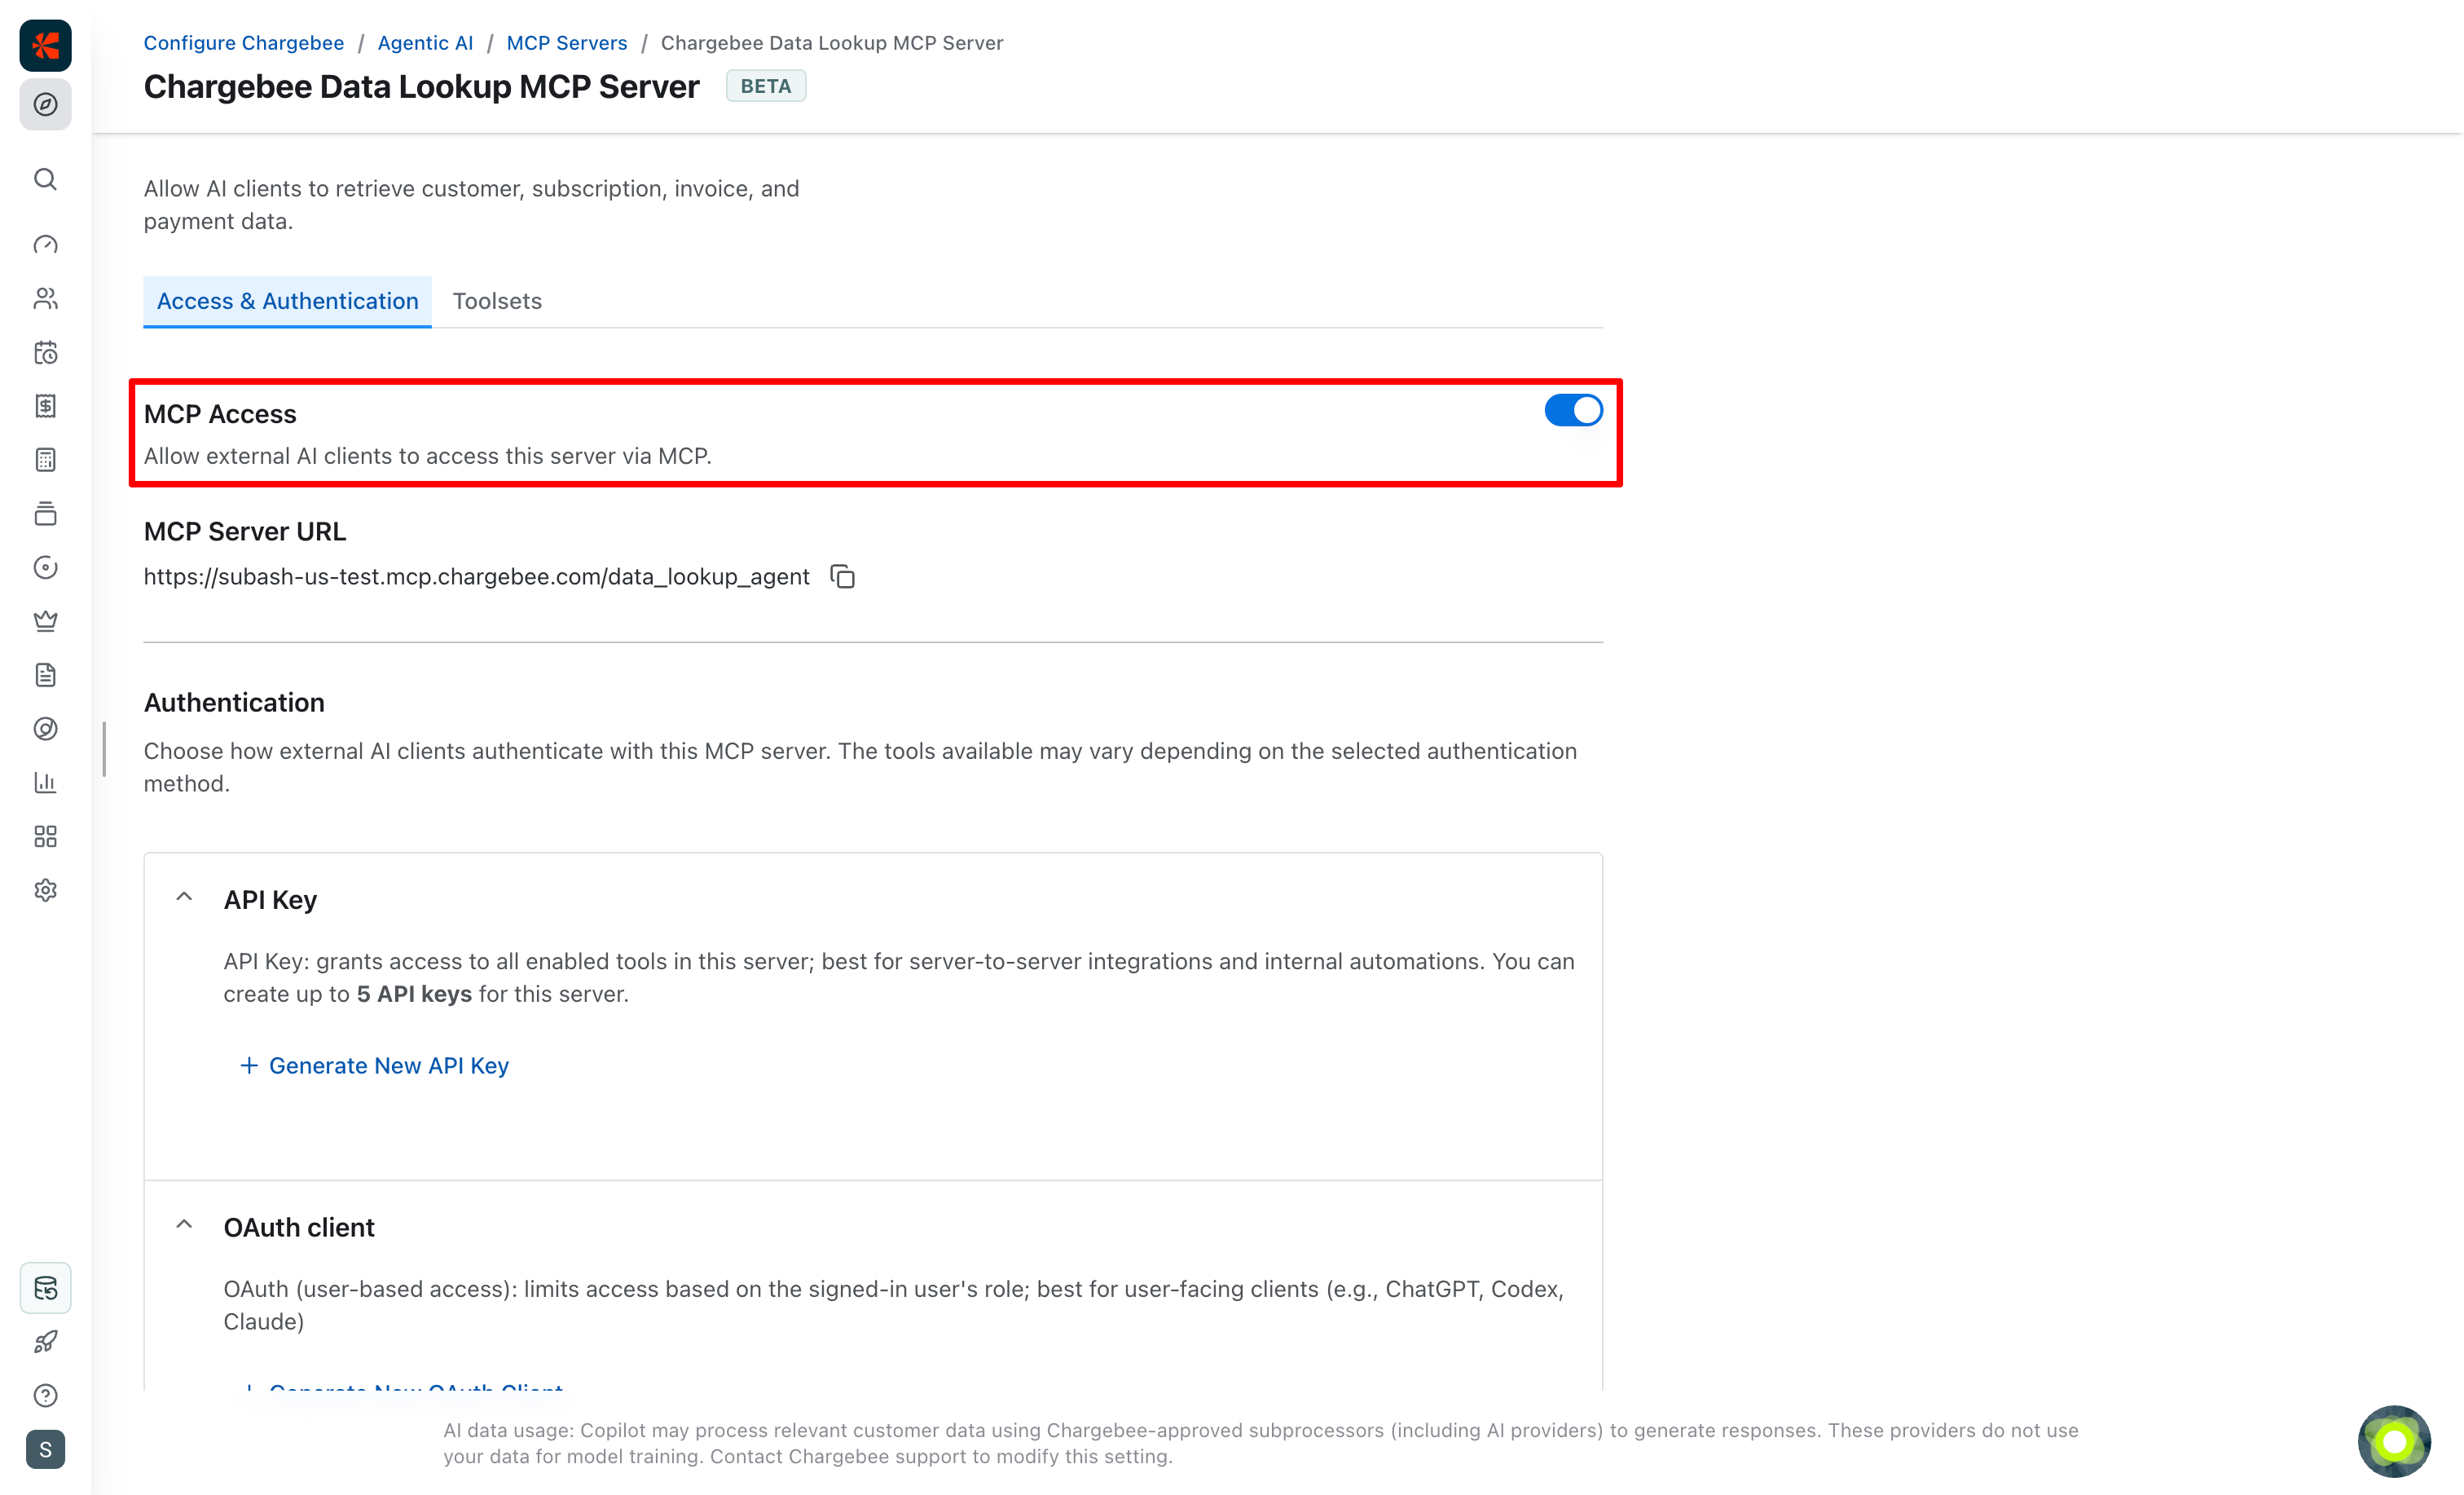
Task: Click the bold '5 API keys' text
Action: click(414, 994)
